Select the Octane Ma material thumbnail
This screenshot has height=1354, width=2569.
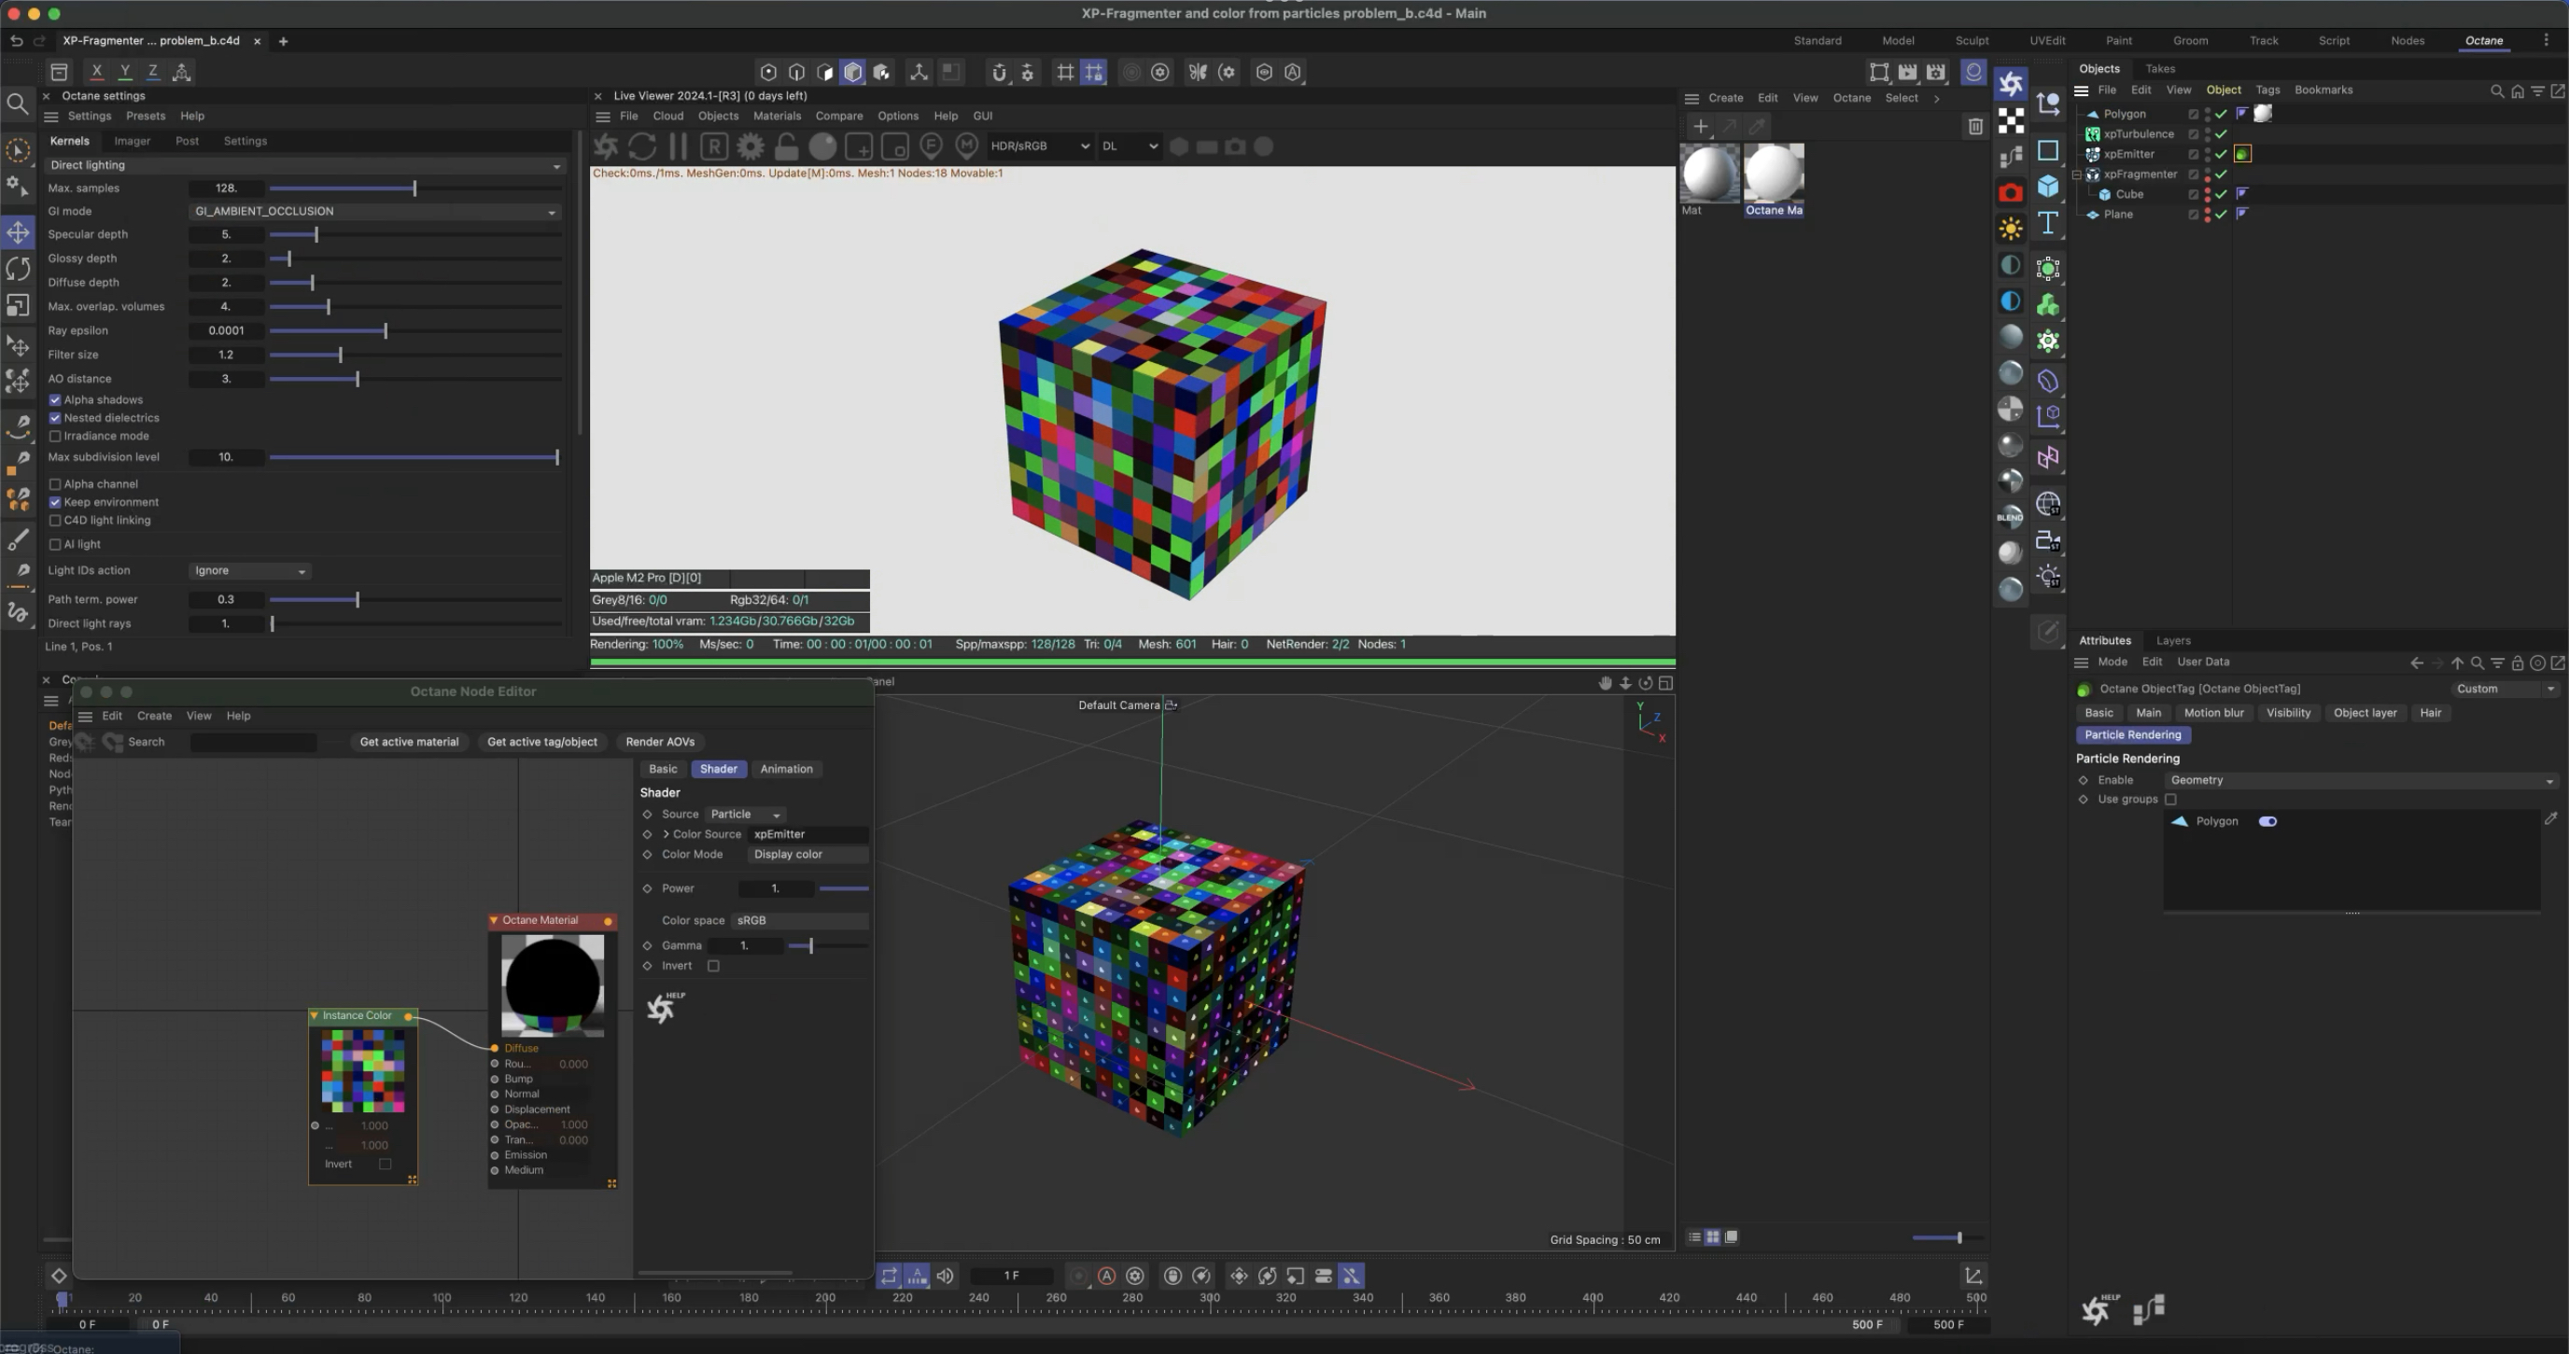click(1773, 174)
